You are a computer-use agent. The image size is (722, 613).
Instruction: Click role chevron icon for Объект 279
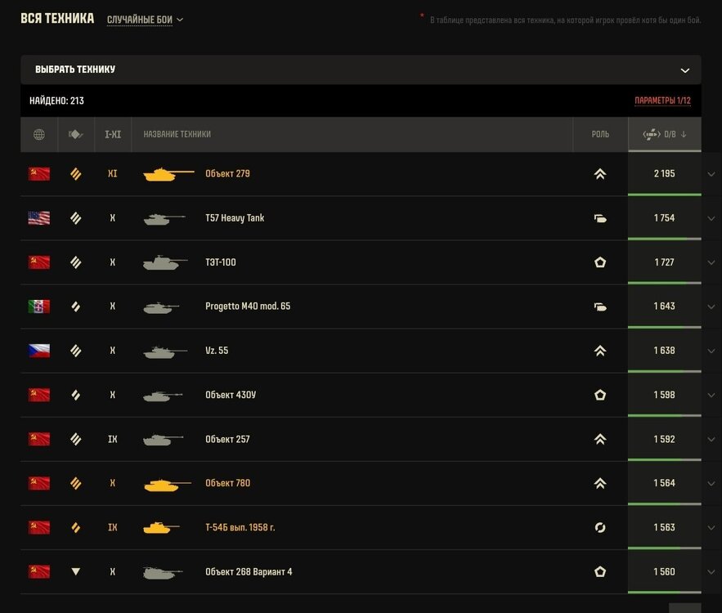[x=600, y=174]
